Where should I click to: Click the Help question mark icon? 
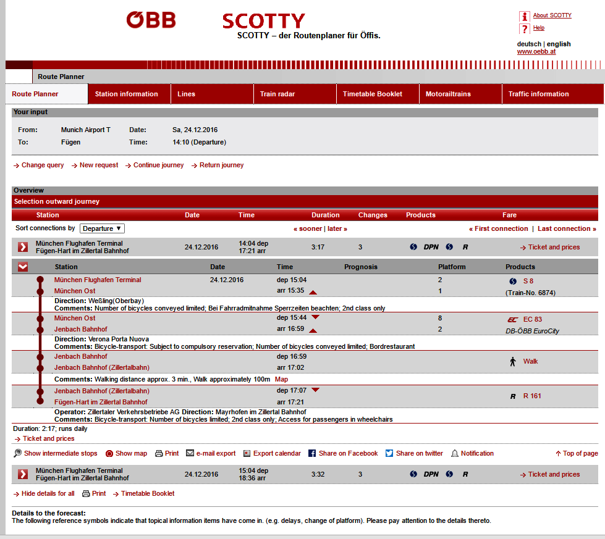tap(525, 29)
